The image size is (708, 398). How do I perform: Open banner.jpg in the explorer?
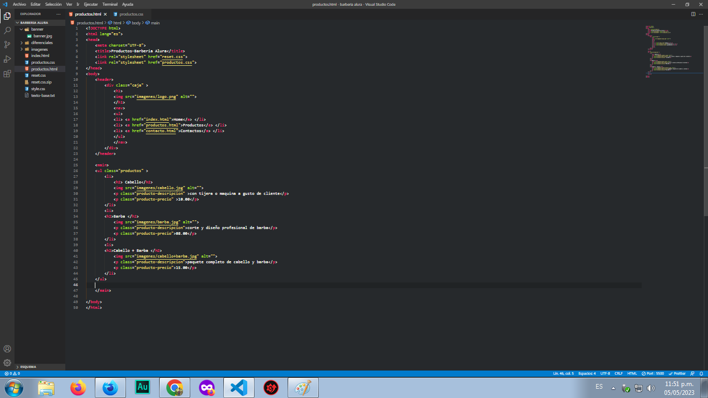click(x=40, y=36)
